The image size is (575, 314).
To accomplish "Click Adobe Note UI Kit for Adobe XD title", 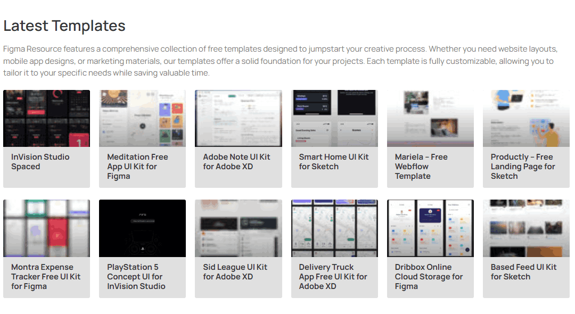I will click(x=236, y=162).
